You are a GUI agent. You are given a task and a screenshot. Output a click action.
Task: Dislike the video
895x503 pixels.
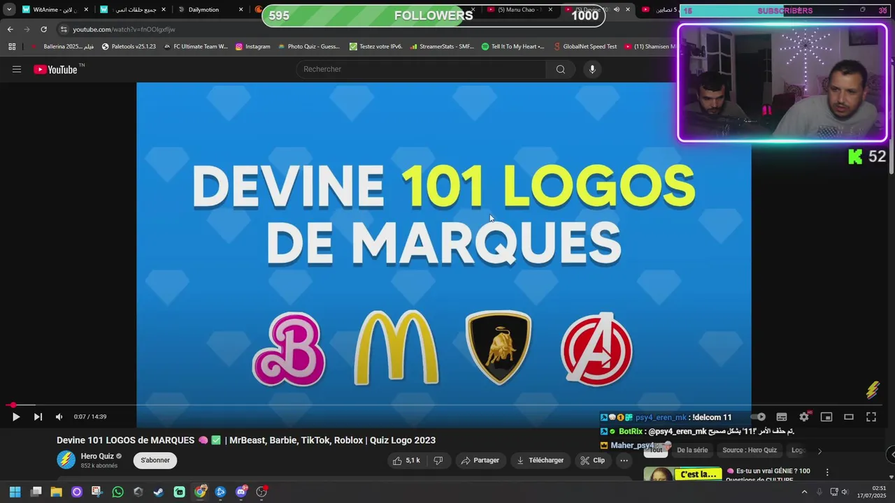[x=438, y=460]
